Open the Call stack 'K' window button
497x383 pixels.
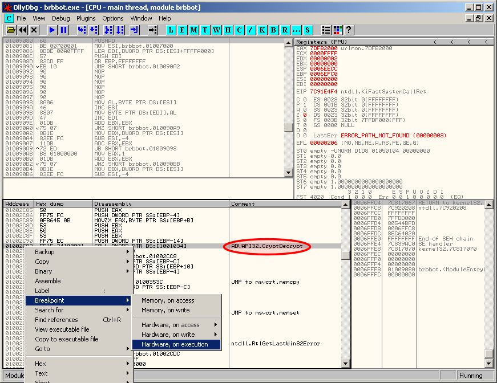[x=262, y=30]
